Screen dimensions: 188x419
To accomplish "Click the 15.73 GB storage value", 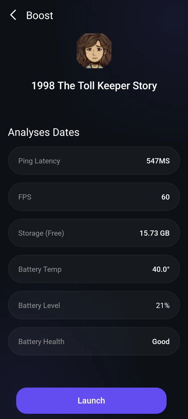I will click(x=154, y=233).
